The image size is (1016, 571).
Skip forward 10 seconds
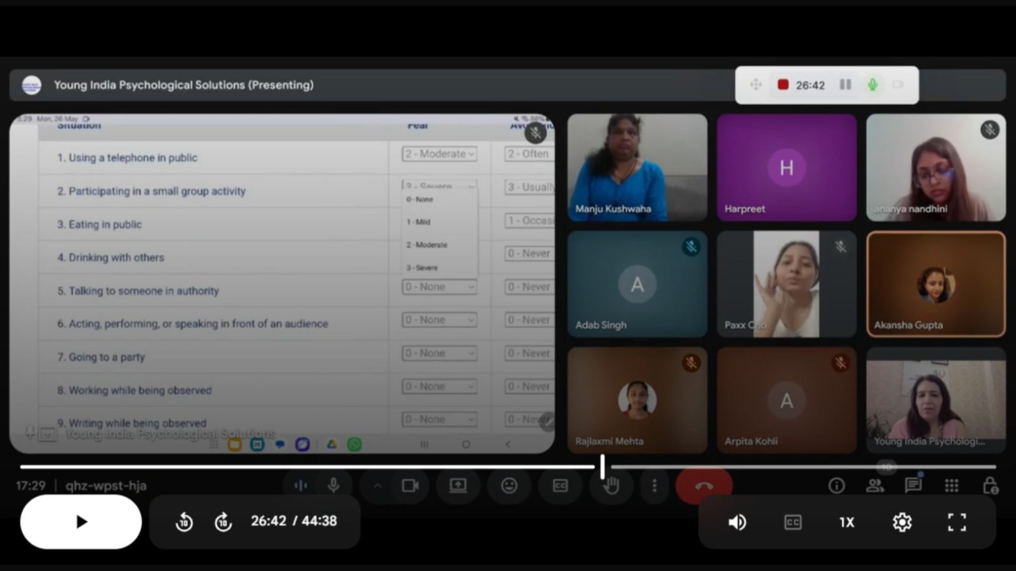pos(223,522)
